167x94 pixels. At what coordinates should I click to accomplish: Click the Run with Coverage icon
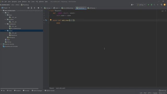(x=154, y=5)
